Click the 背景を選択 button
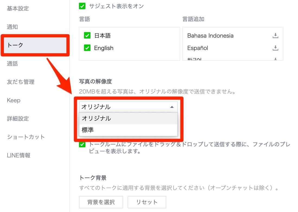This screenshot has height=212, width=298. tap(101, 202)
